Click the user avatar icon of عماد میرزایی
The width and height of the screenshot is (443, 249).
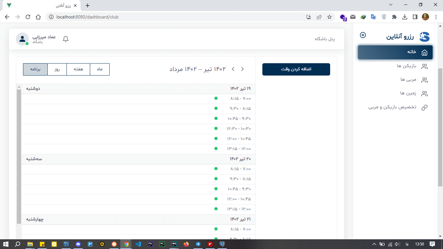click(x=22, y=39)
